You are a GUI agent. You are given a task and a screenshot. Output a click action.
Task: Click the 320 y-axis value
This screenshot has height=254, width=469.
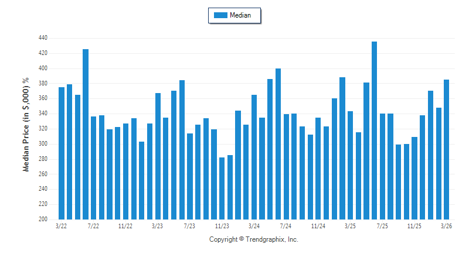coord(42,129)
